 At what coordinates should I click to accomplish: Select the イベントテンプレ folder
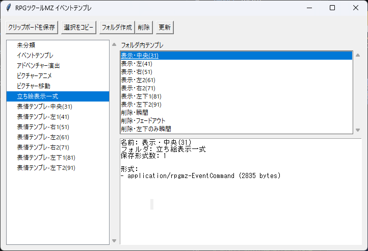(58, 56)
